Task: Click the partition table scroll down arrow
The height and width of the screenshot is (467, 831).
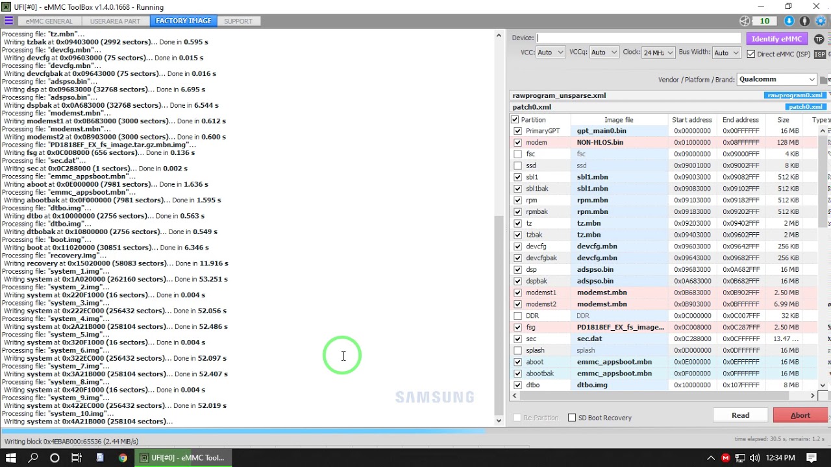Action: [x=823, y=385]
